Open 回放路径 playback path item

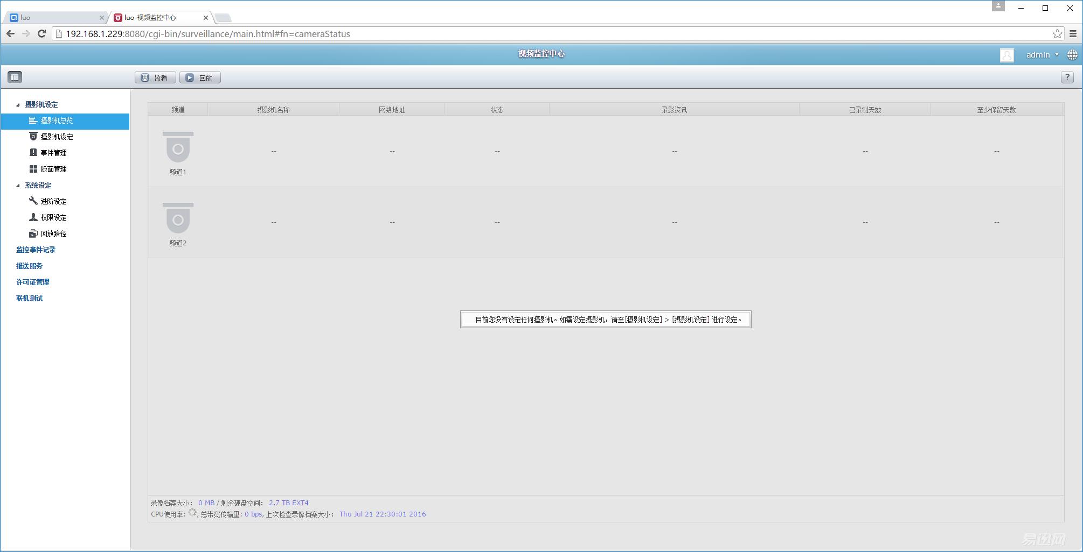53,233
